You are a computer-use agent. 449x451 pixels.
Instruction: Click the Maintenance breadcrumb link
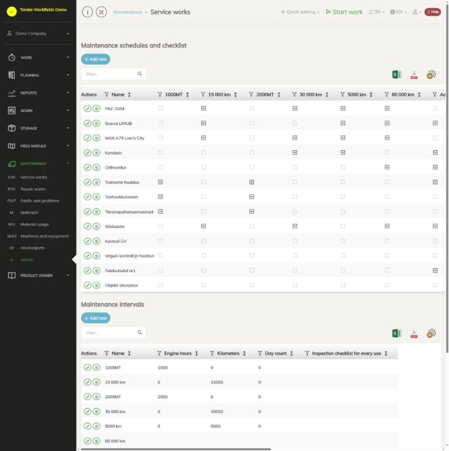[127, 12]
